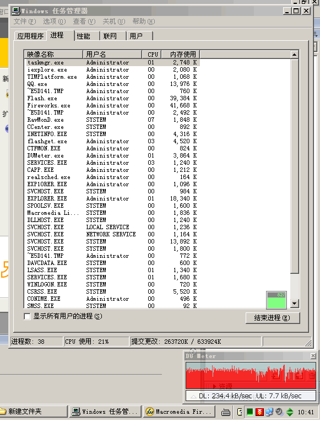This screenshot has width=320, height=422.
Task: Click the network connection tray icon
Action: [x=269, y=412]
